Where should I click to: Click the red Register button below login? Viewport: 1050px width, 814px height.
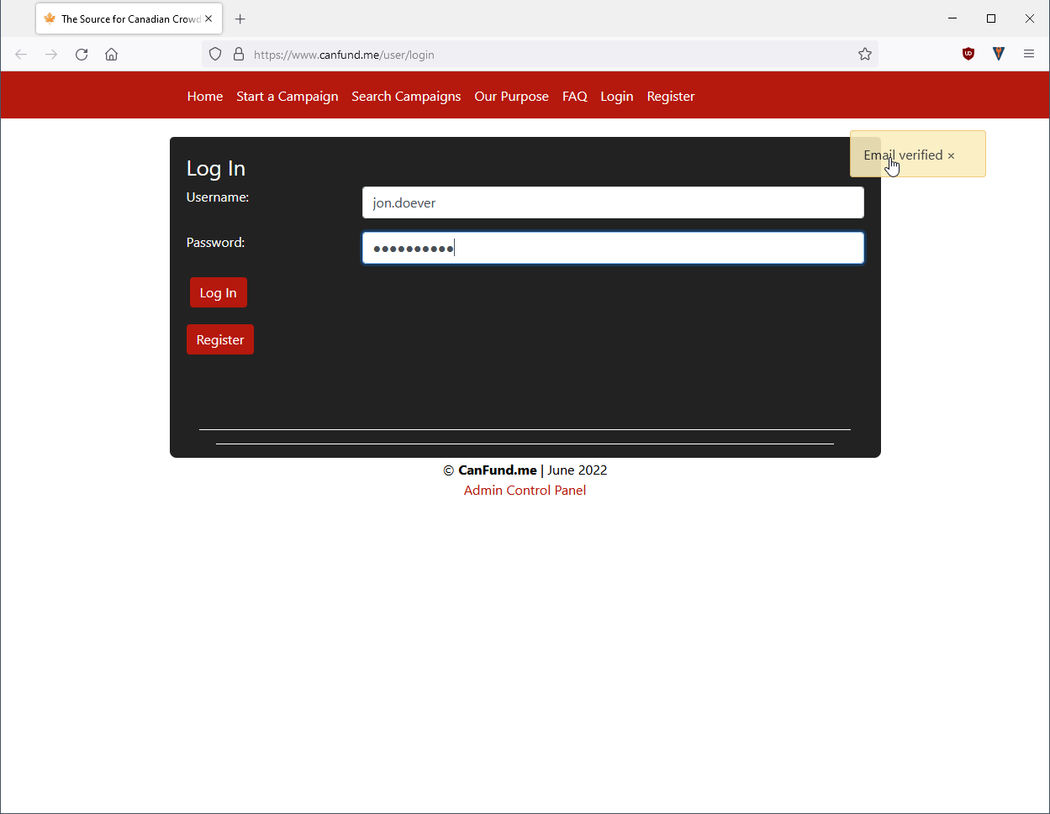click(219, 339)
